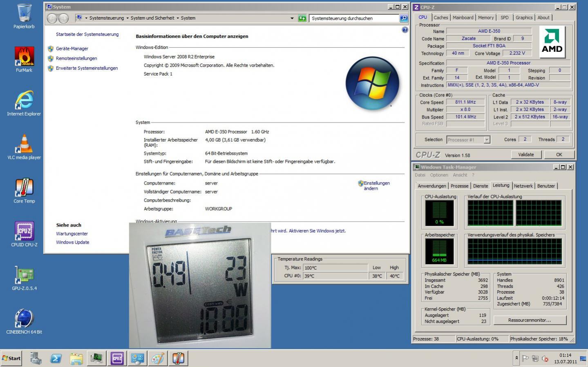Open CINEBENCH 64 Bit desktop shortcut
Screen dimensions: 588x367
[24, 322]
